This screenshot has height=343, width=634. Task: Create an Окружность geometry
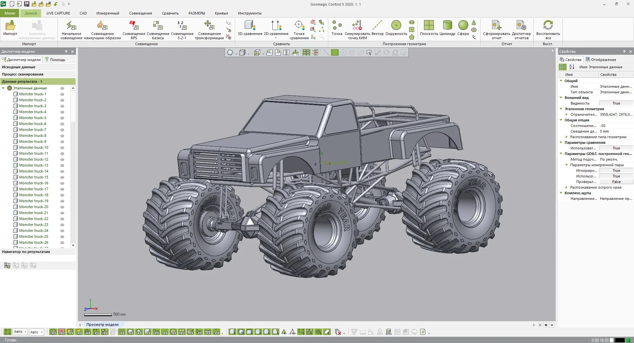(x=396, y=28)
